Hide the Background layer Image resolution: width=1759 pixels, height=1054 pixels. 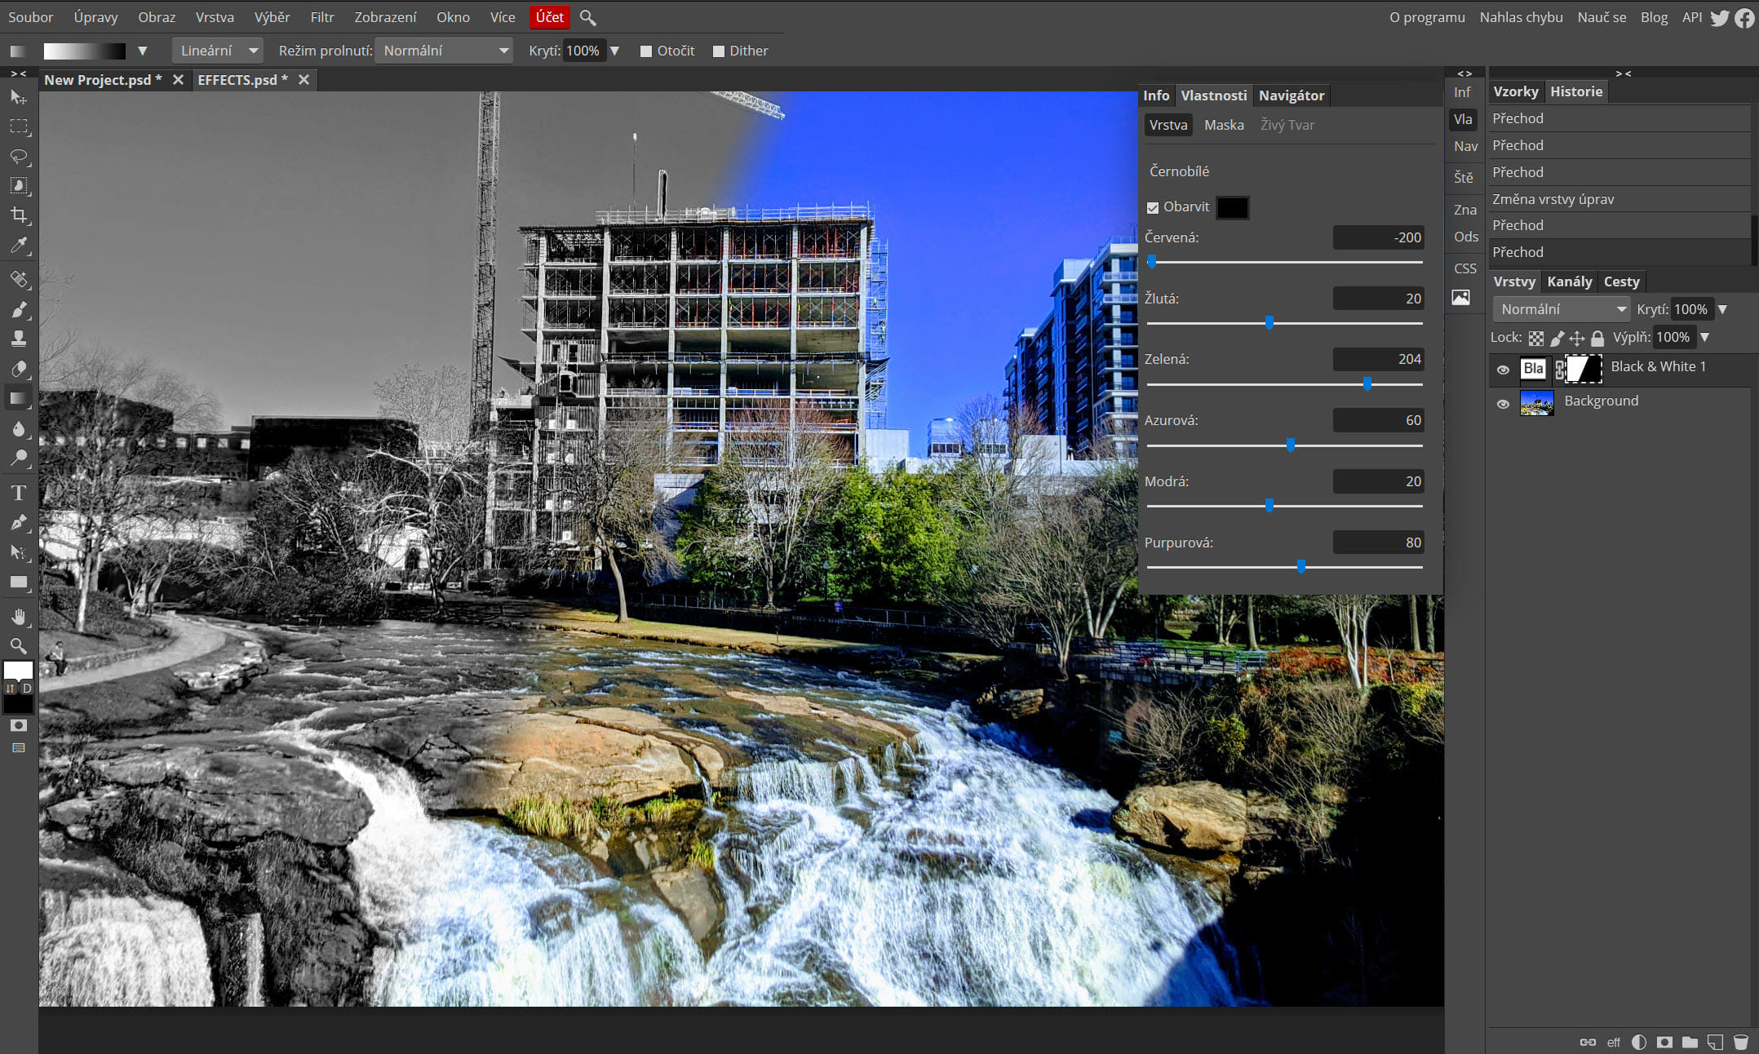pyautogui.click(x=1503, y=403)
